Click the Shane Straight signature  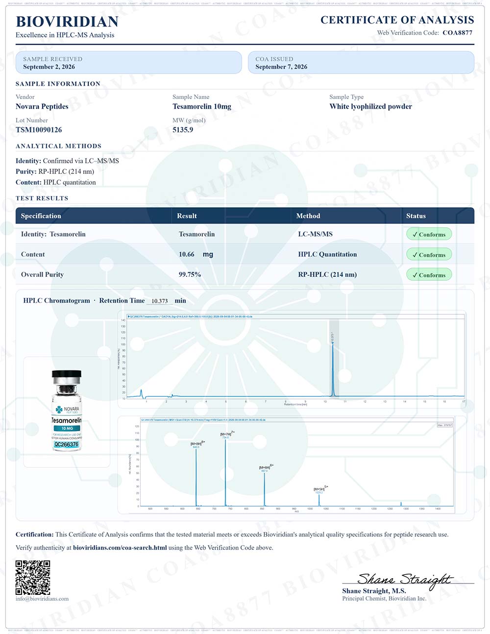tap(405, 580)
